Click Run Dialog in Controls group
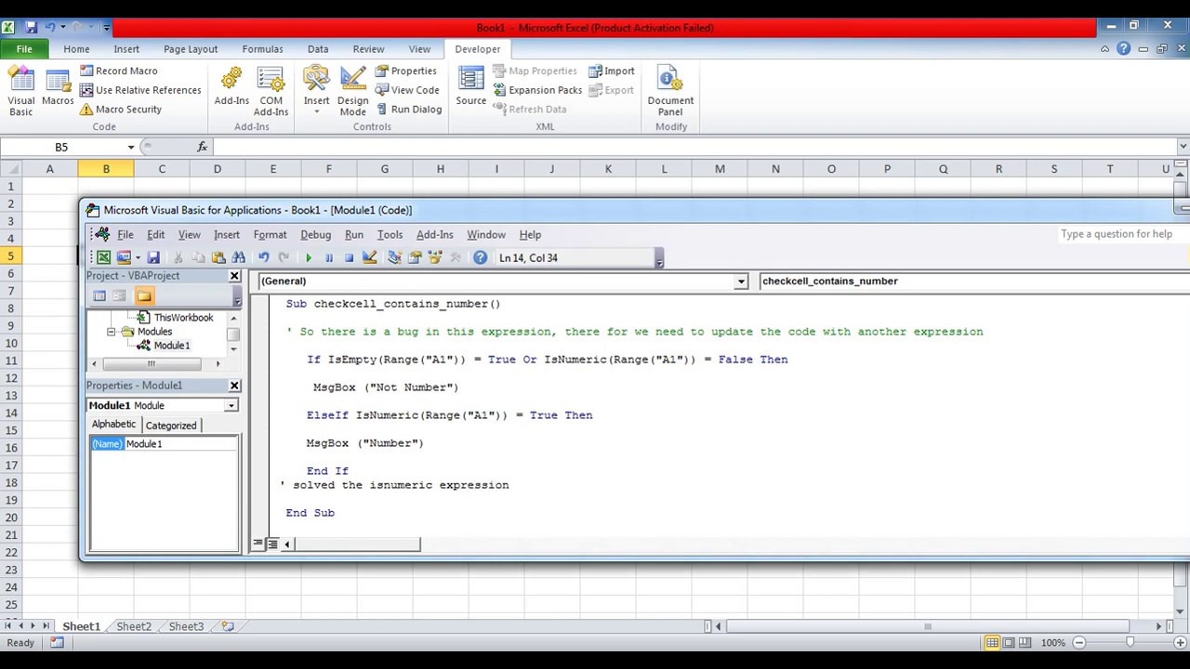 coord(408,109)
